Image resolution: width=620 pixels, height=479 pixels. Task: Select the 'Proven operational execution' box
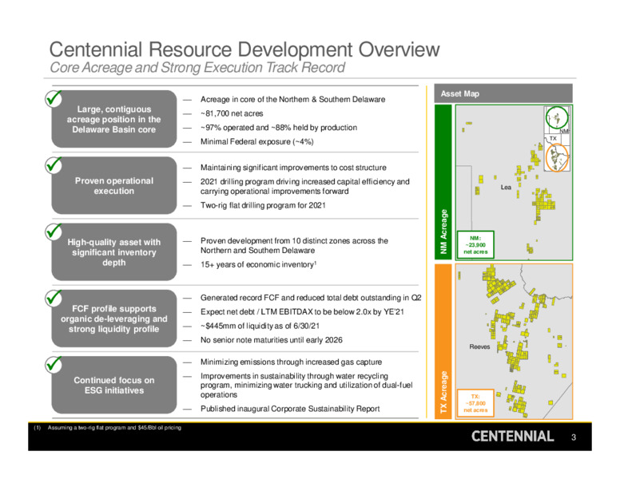tap(114, 186)
